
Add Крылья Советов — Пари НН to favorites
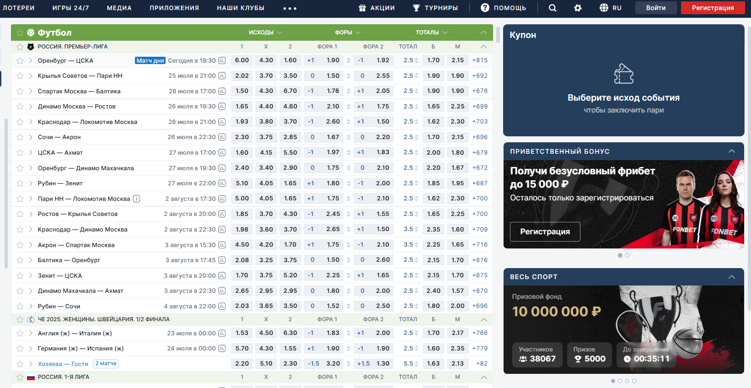click(x=20, y=76)
